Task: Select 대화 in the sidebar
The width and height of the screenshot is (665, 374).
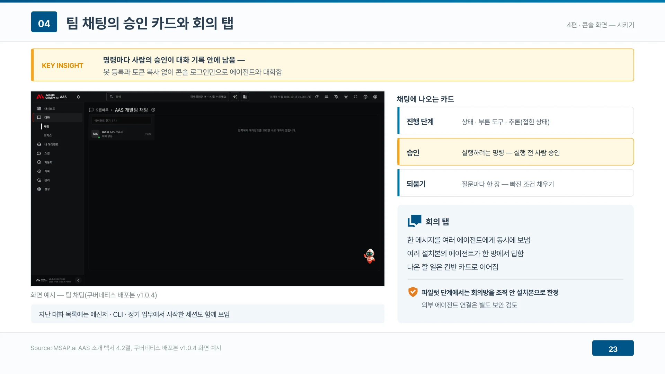Action: (x=57, y=117)
